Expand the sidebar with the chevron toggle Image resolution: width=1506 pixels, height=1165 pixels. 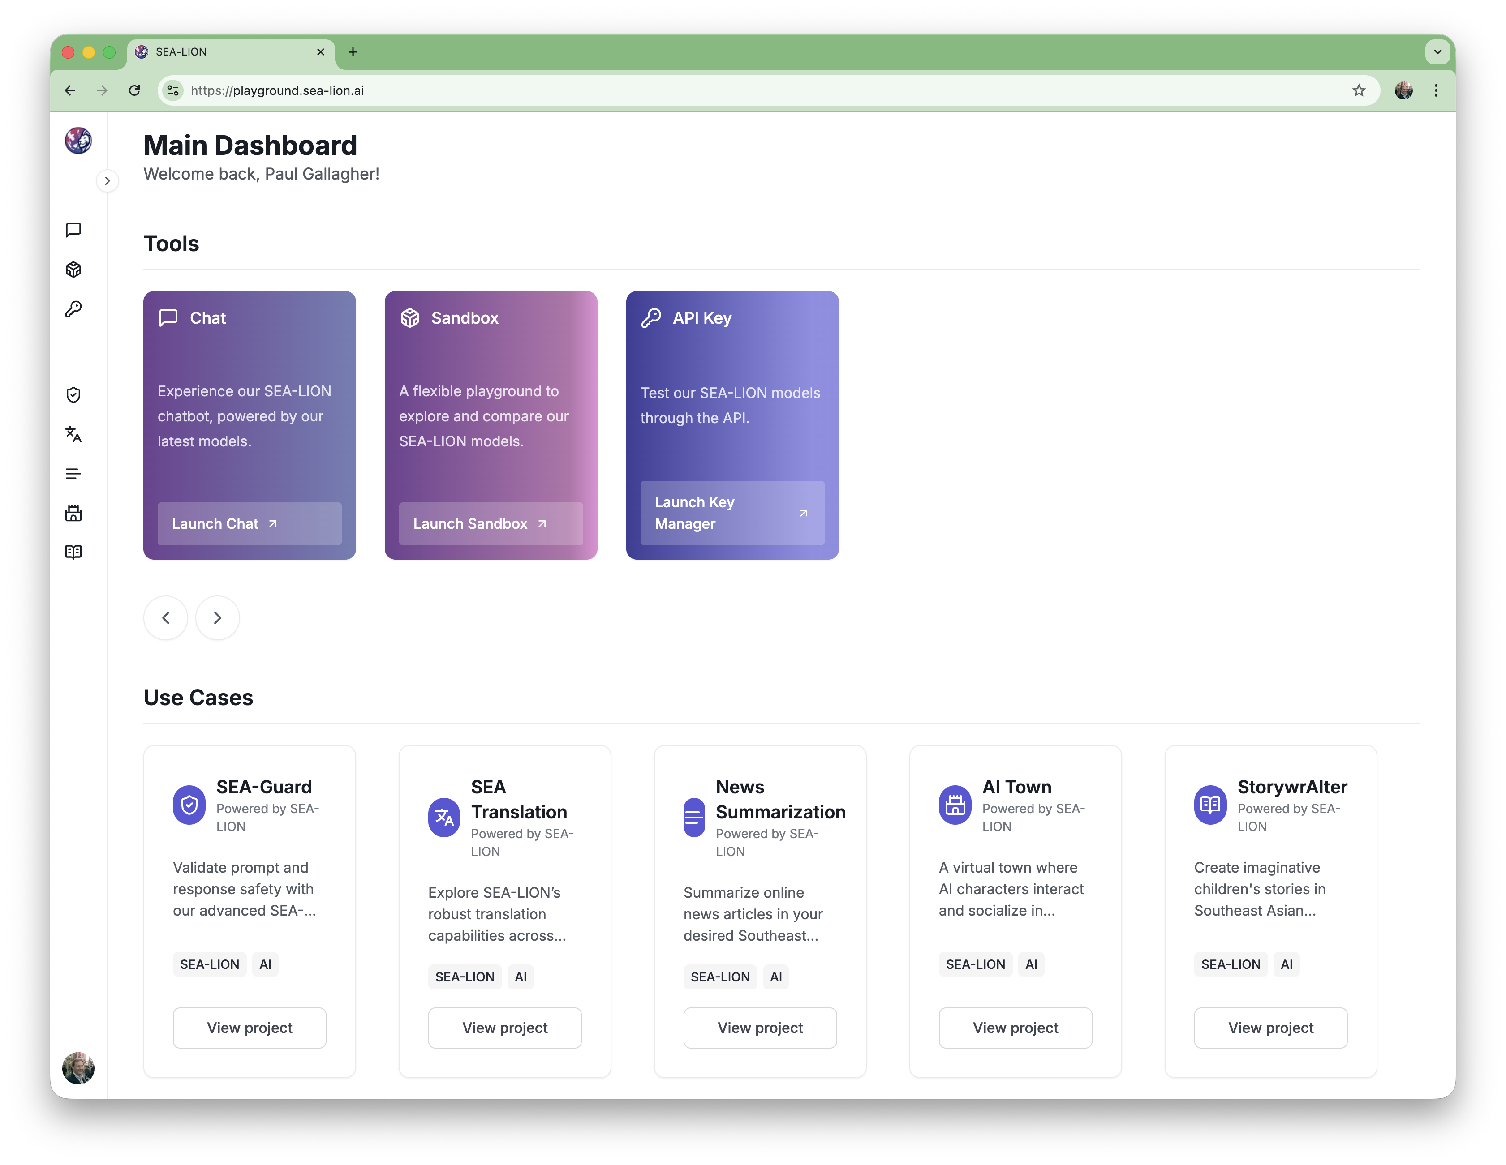point(107,181)
